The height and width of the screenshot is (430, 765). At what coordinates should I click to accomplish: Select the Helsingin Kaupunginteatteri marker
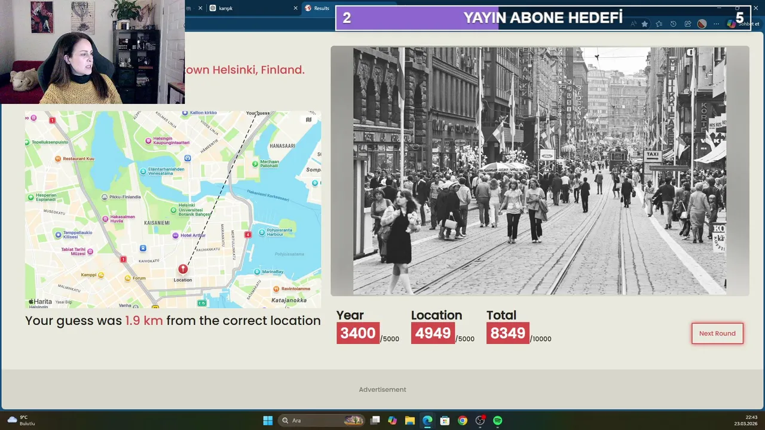coord(149,140)
